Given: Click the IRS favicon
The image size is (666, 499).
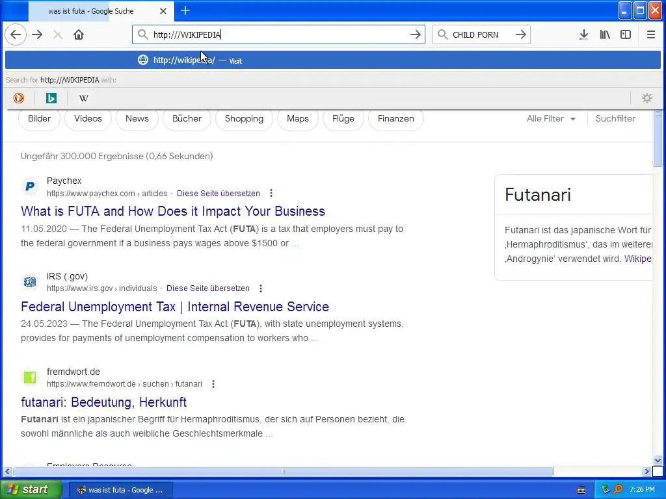Looking at the screenshot, I should (x=30, y=282).
